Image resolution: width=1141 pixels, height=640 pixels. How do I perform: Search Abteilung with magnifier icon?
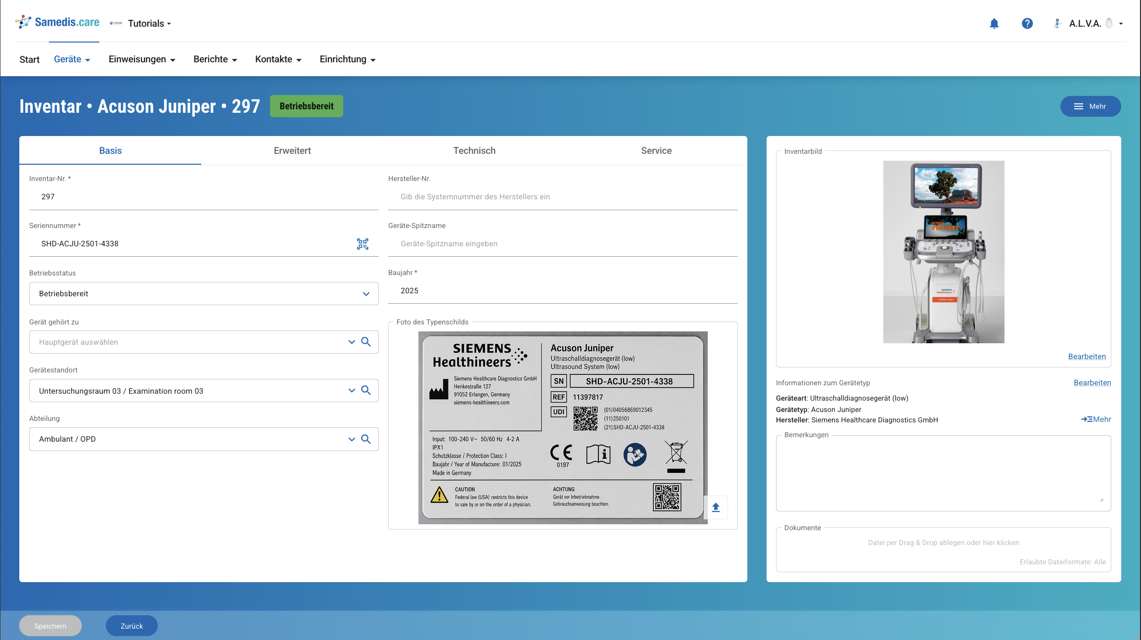[x=366, y=439]
